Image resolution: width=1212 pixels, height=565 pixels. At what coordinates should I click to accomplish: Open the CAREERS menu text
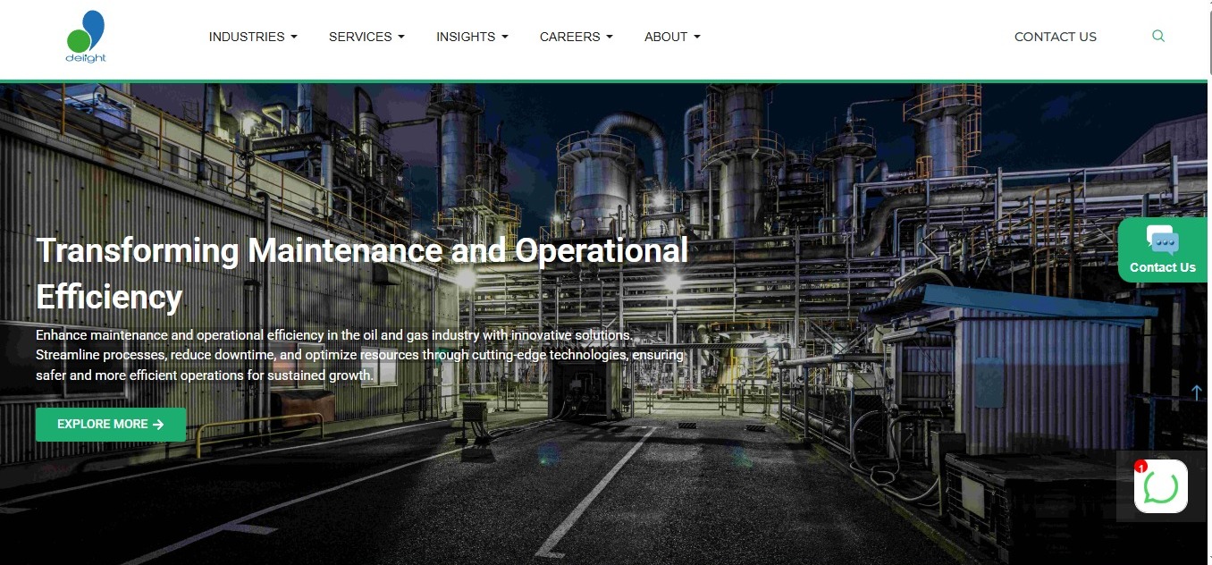click(569, 37)
